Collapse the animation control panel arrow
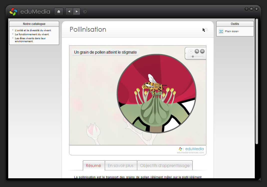The height and width of the screenshot is (187, 267). (x=186, y=53)
